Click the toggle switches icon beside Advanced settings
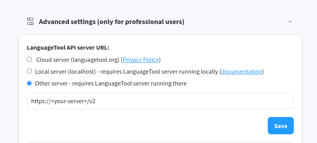Image resolution: width=317 pixels, height=143 pixels. [30, 21]
